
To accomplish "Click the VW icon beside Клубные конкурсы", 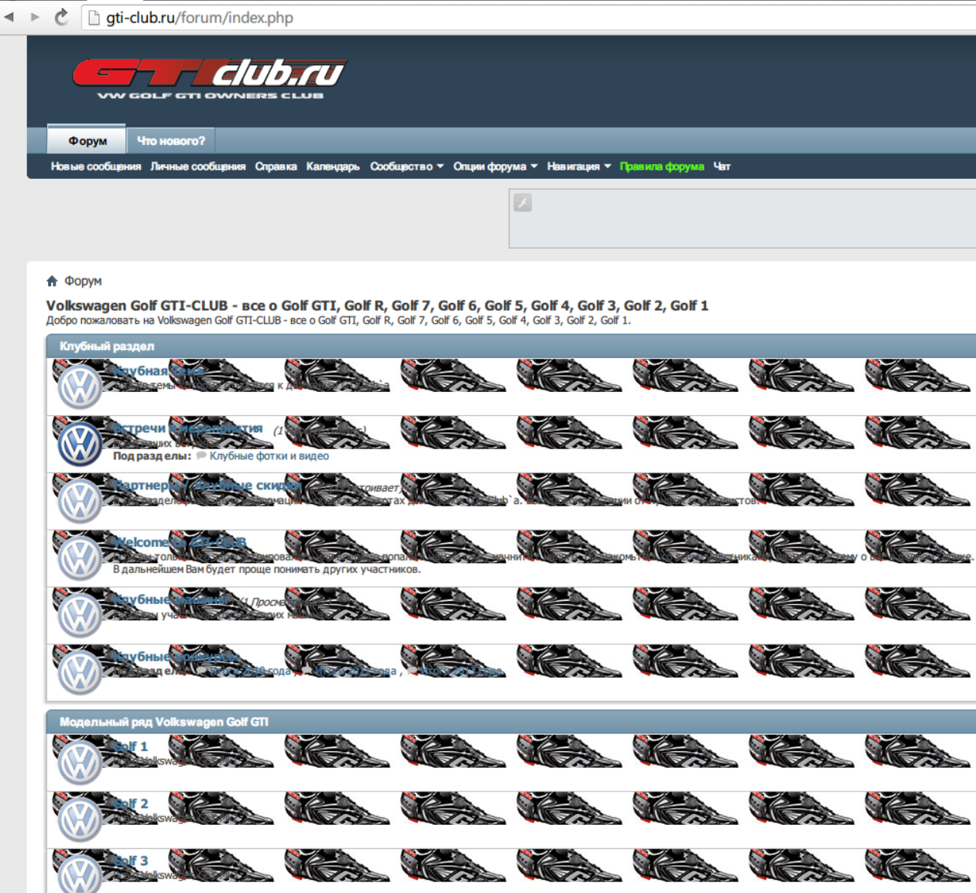I will coord(80,672).
